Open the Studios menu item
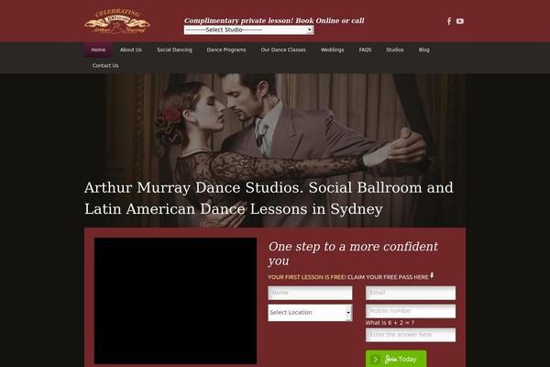The height and width of the screenshot is (367, 550). click(395, 50)
